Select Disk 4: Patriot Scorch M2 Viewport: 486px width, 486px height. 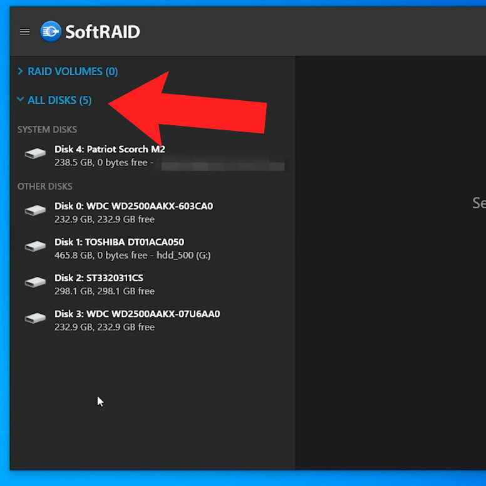click(x=110, y=150)
